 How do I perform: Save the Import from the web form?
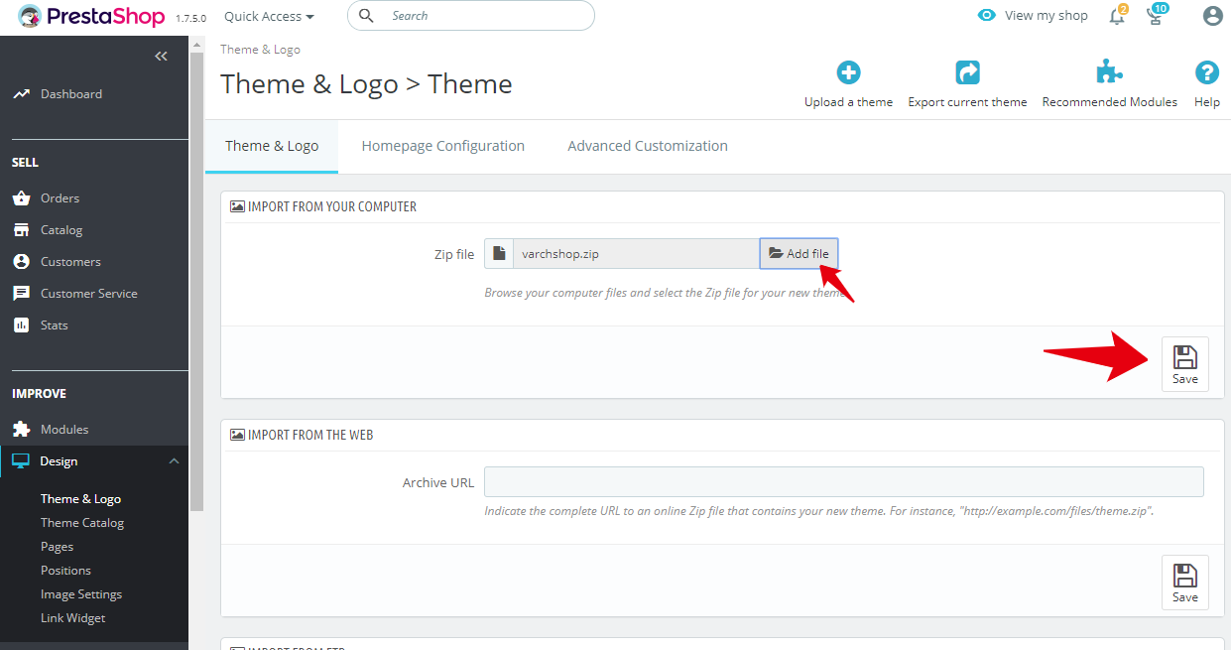[1185, 583]
